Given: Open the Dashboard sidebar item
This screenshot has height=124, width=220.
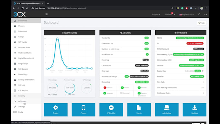Looking at the screenshot, I should pos(26,21).
